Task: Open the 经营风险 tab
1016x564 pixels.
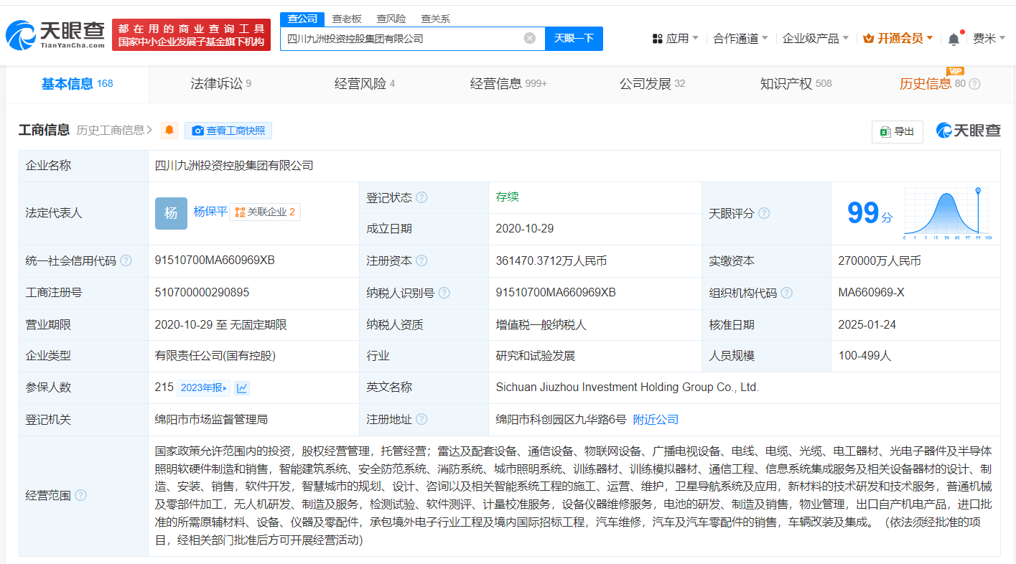Action: (x=365, y=84)
